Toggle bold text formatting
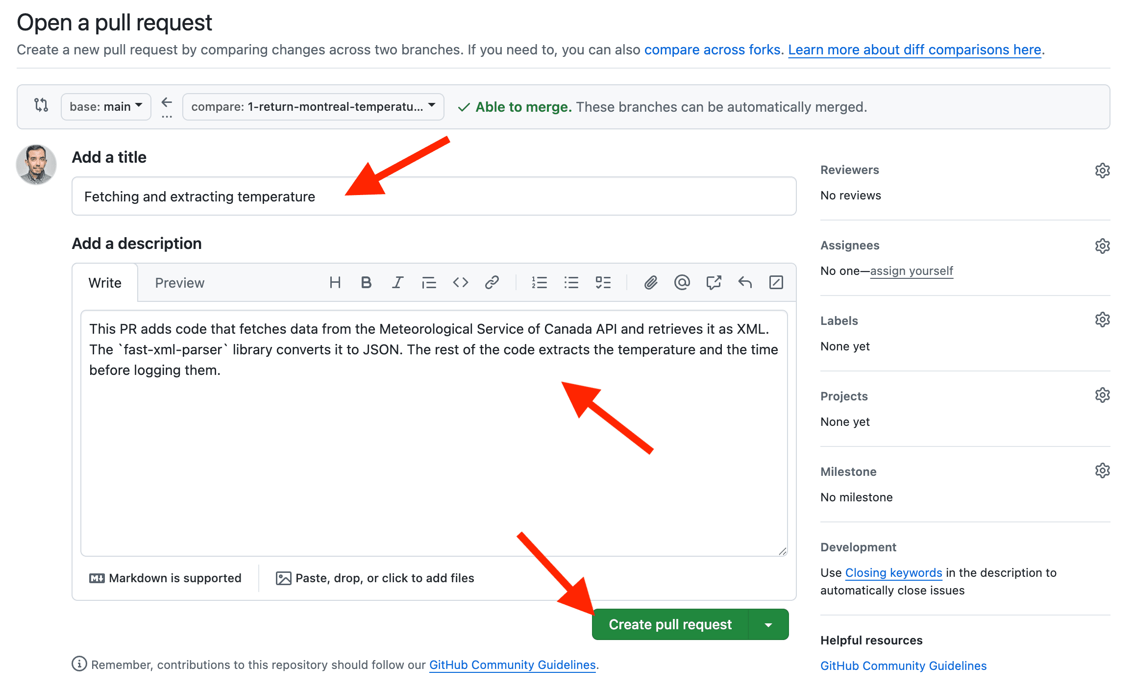 coord(366,283)
